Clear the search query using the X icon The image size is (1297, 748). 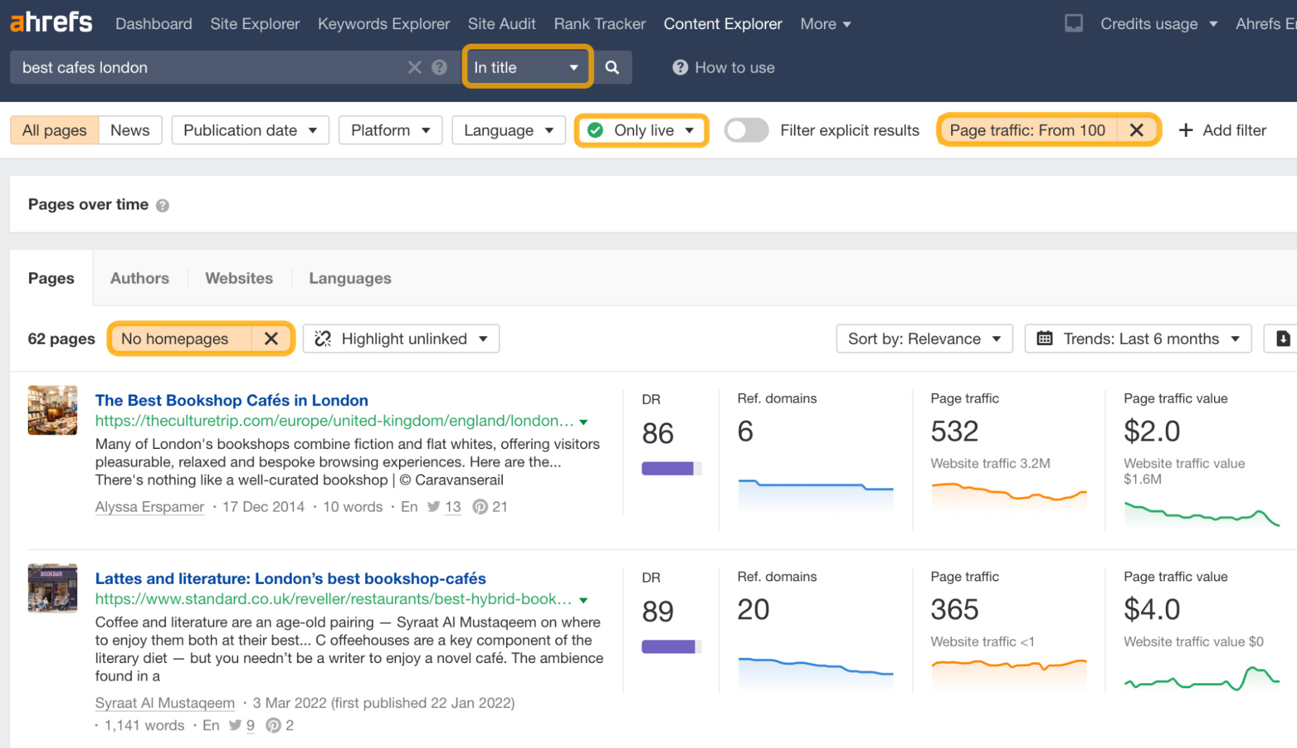[x=414, y=67]
